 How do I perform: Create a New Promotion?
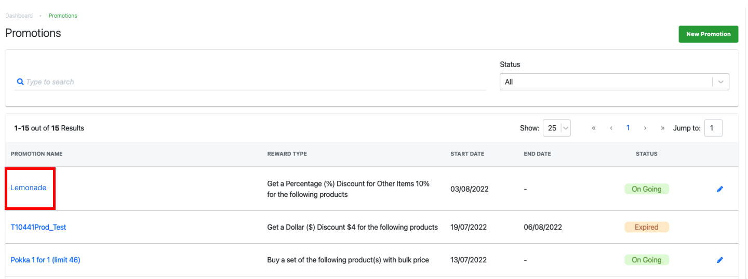709,34
